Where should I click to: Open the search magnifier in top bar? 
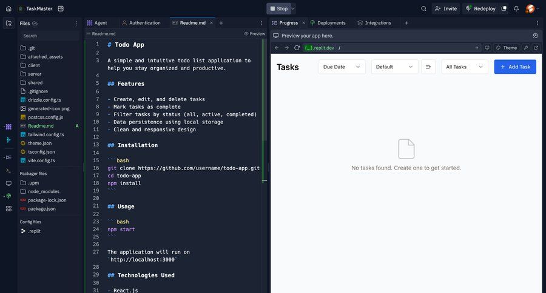tap(423, 8)
